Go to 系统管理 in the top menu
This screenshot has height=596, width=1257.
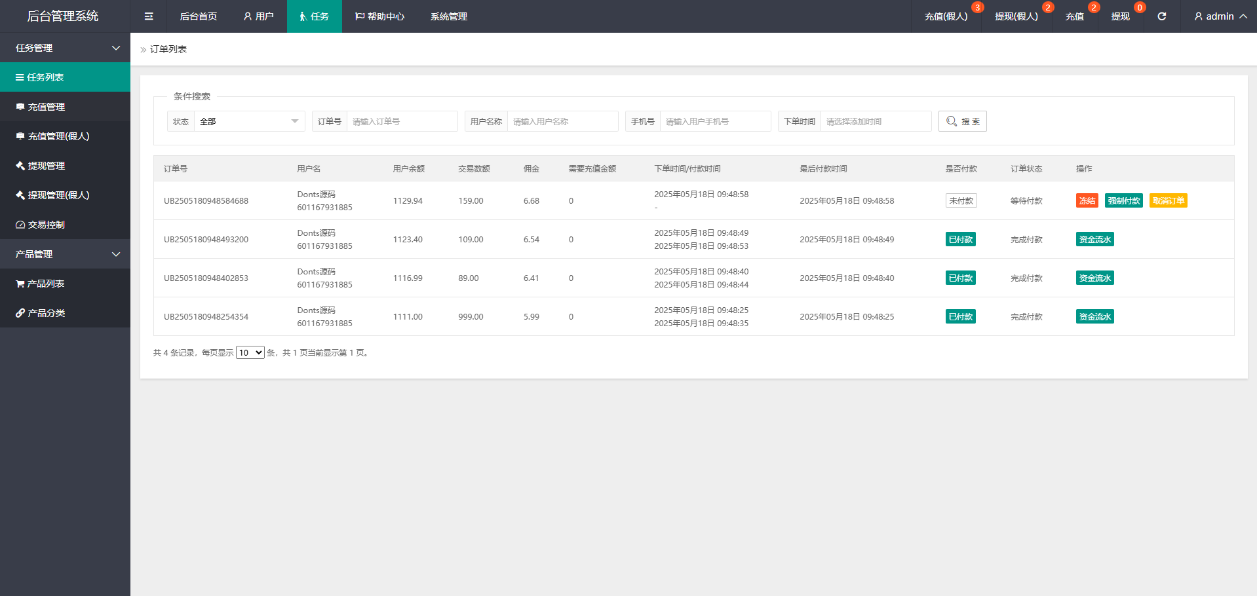448,16
